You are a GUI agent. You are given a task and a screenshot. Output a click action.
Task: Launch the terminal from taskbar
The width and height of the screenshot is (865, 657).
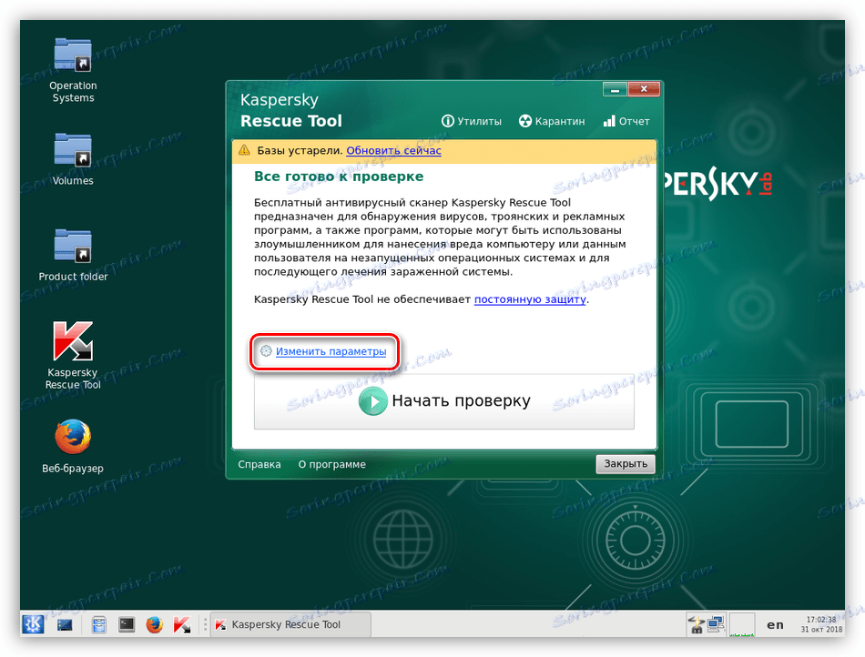coord(127,624)
